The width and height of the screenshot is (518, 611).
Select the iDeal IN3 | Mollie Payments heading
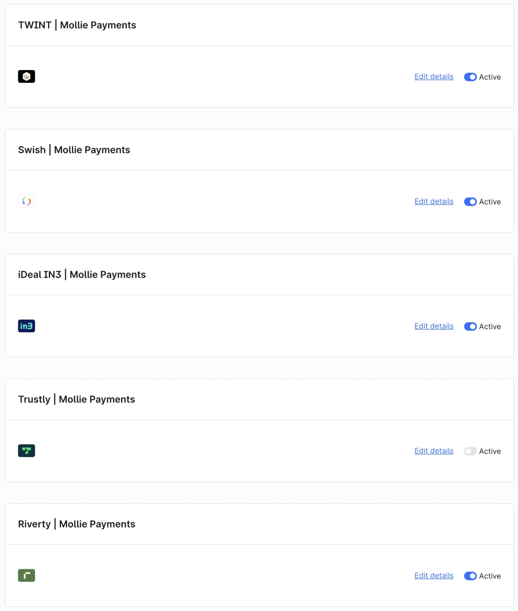[x=82, y=274]
